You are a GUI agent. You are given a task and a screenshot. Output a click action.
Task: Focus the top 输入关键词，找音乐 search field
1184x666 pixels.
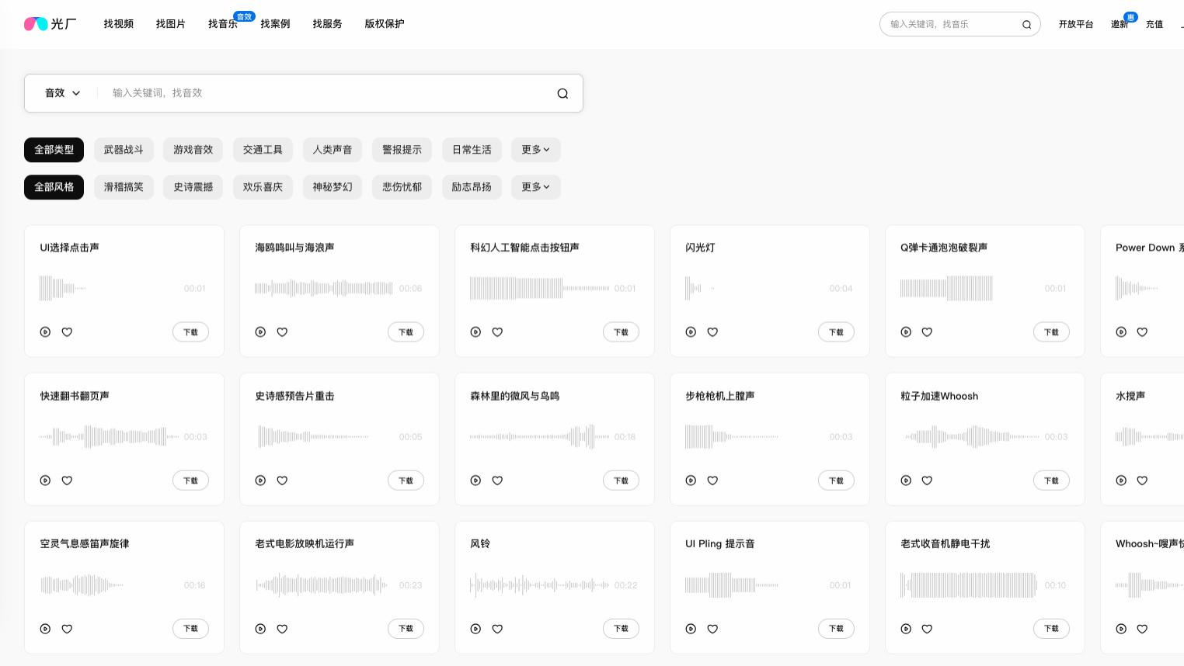pyautogui.click(x=952, y=24)
